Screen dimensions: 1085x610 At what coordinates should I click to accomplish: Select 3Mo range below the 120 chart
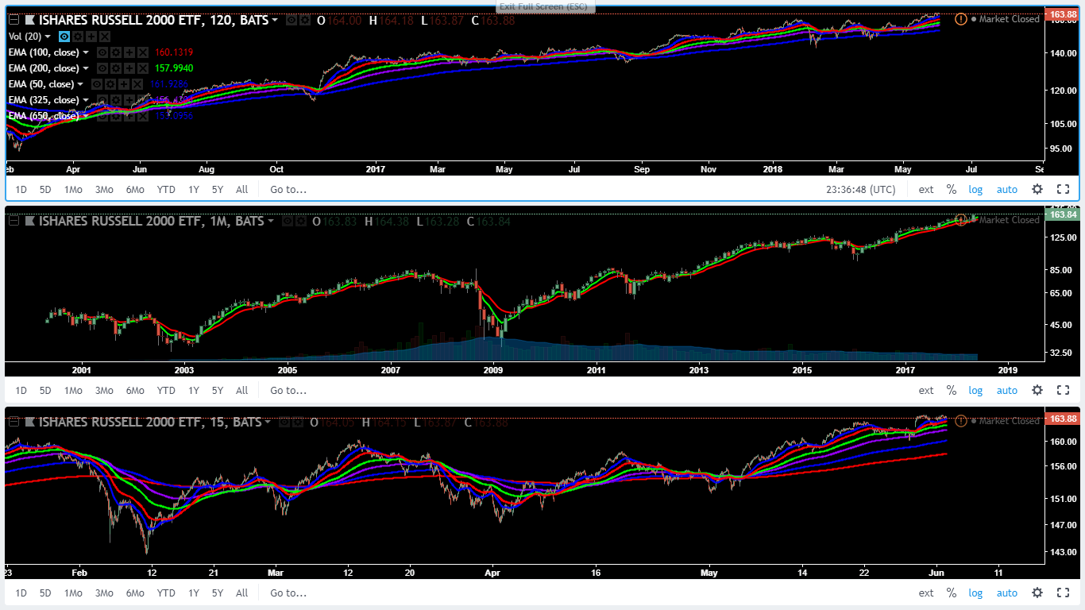pos(104,189)
